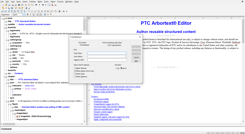Click the Underline U formatting icon
This screenshot has height=134, width=245.
(x=34, y=14)
